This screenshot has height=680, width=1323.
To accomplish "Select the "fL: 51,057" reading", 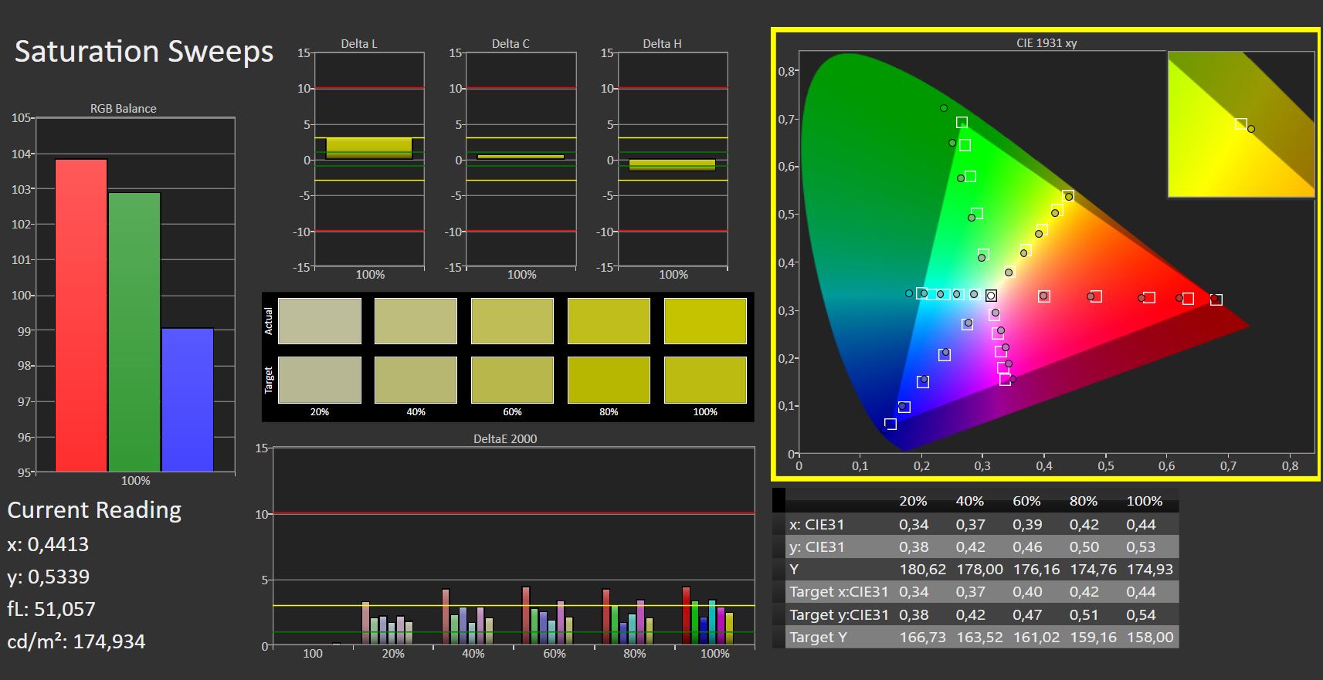I will click(x=51, y=609).
